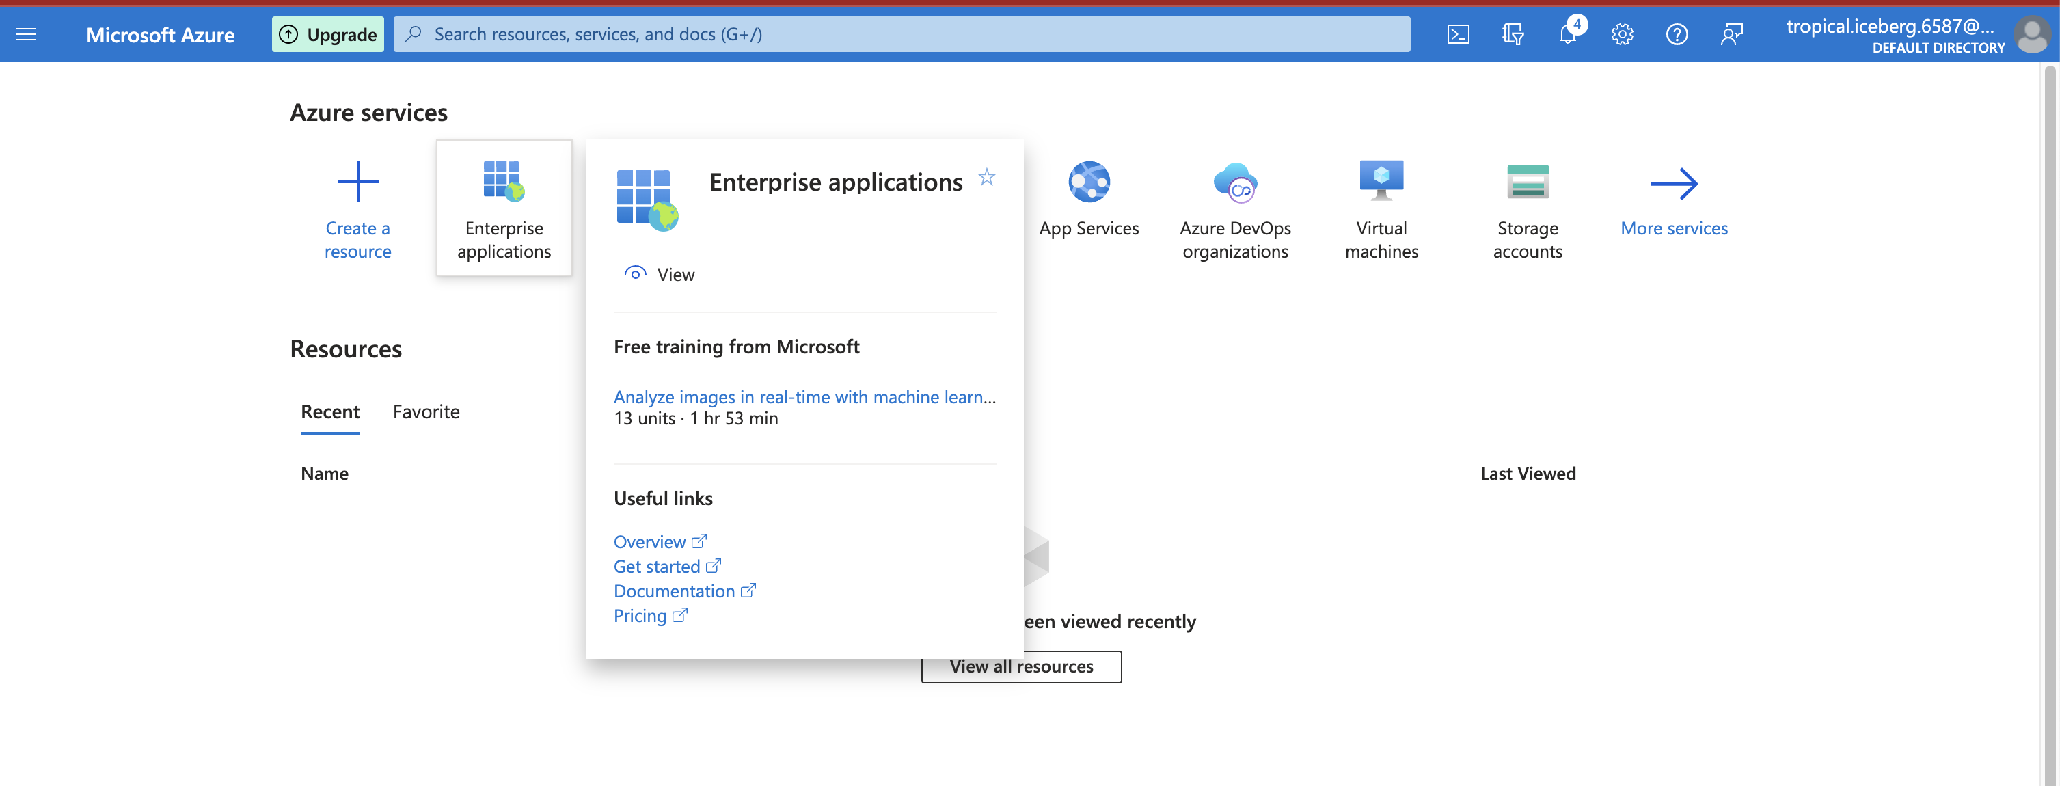Click the View all resources button

point(1021,667)
